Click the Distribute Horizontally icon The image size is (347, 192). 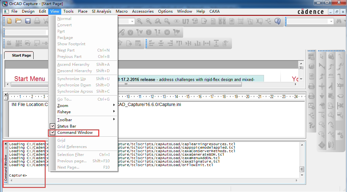207,43
